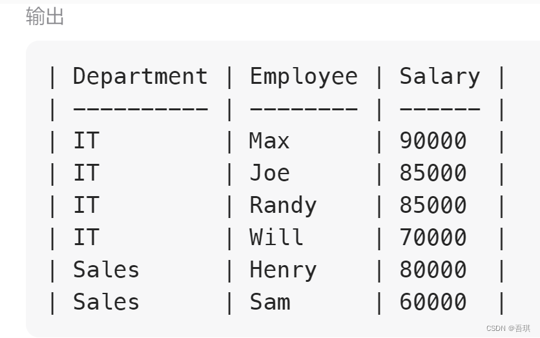
Task: Click the employee name Randy
Action: point(283,205)
